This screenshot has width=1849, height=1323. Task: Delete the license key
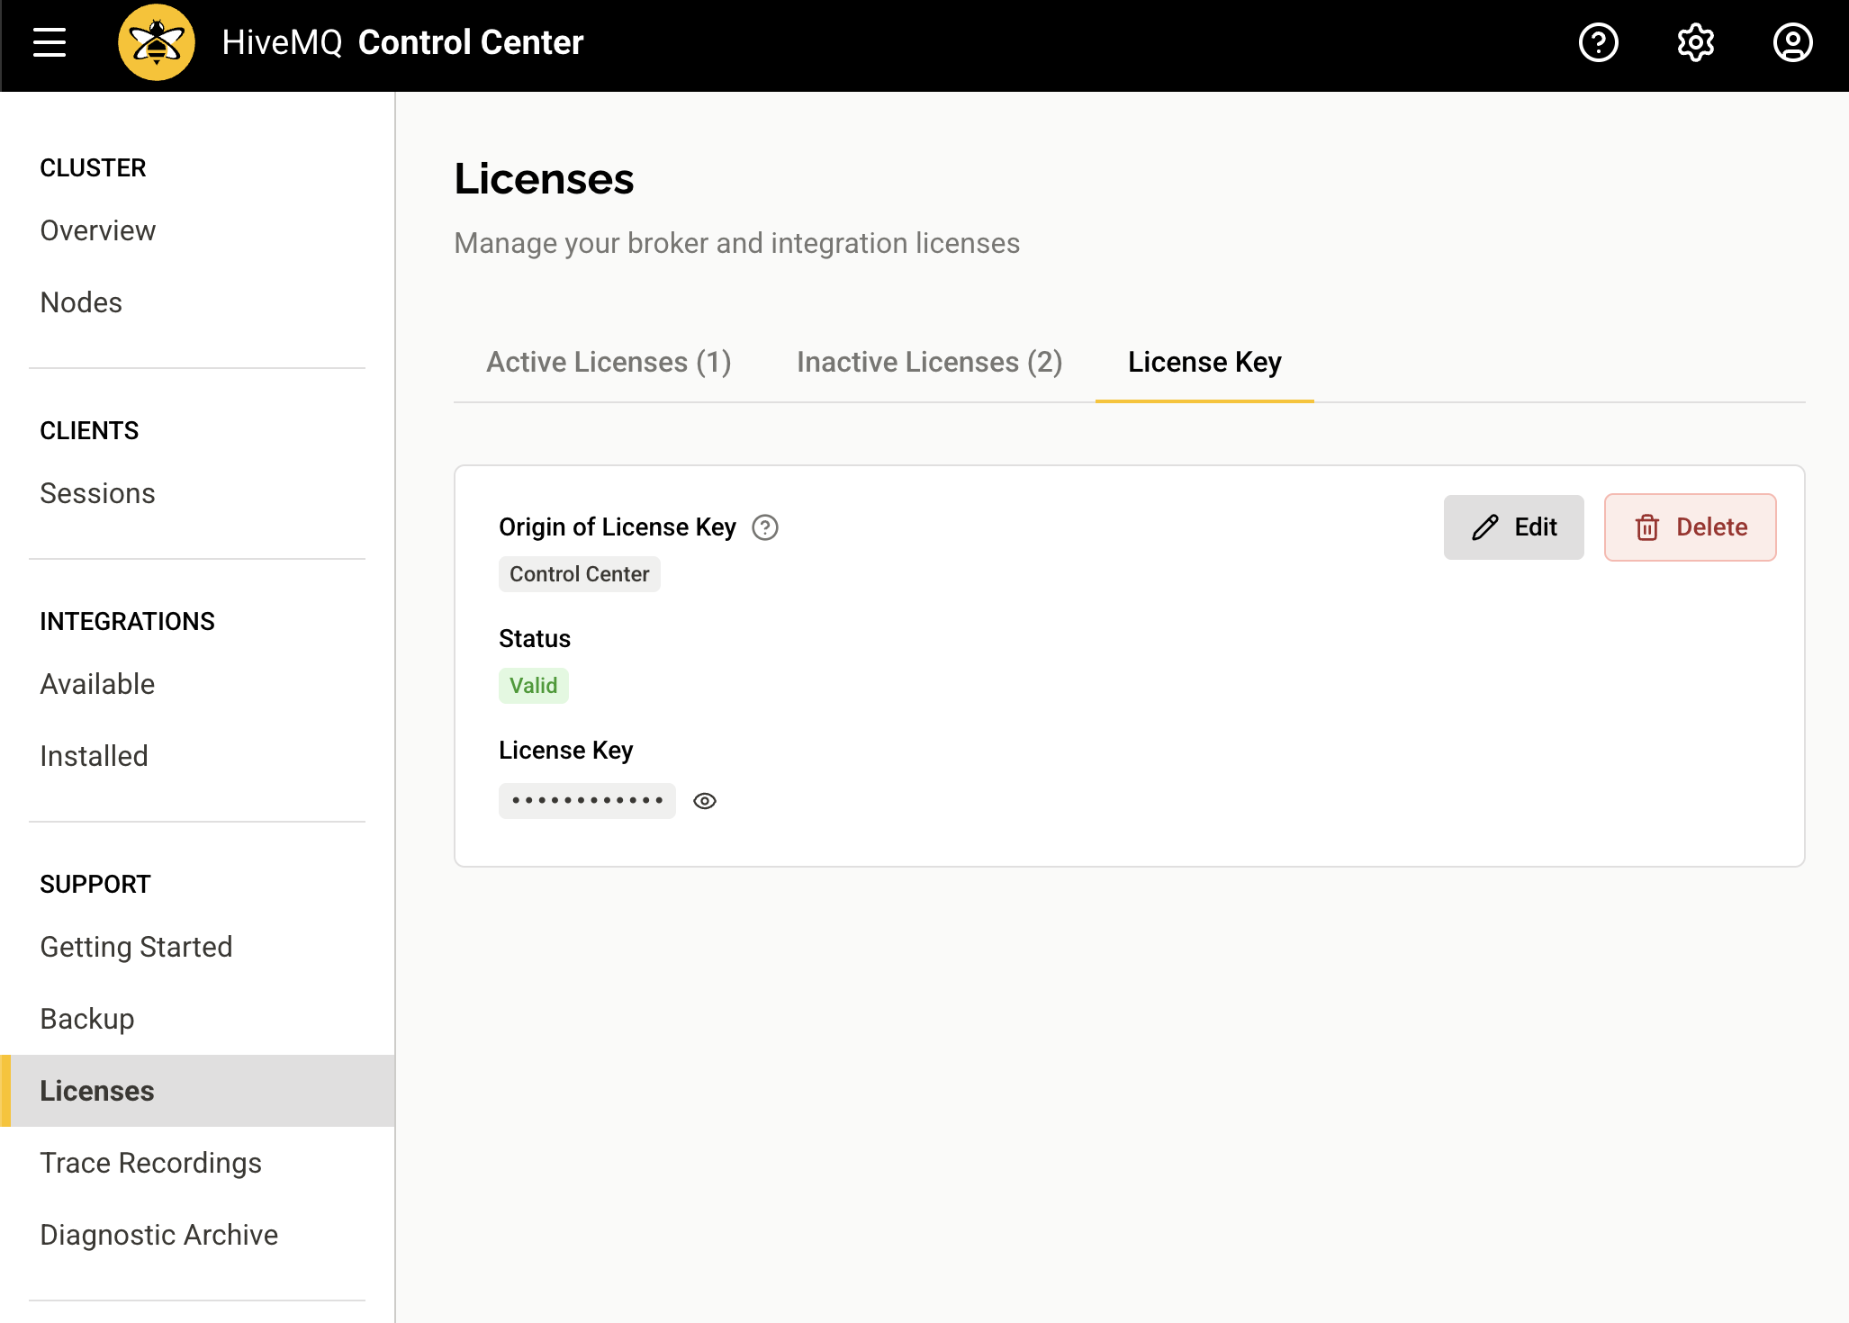(1691, 527)
